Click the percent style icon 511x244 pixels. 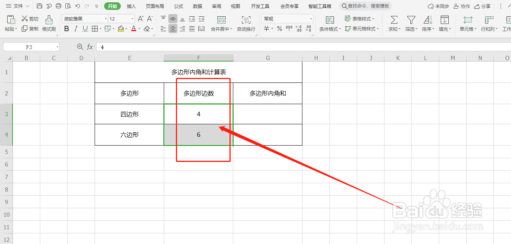pyautogui.click(x=279, y=28)
